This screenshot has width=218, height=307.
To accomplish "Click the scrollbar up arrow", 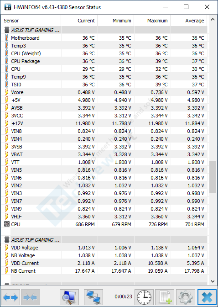I will click(213, 19).
